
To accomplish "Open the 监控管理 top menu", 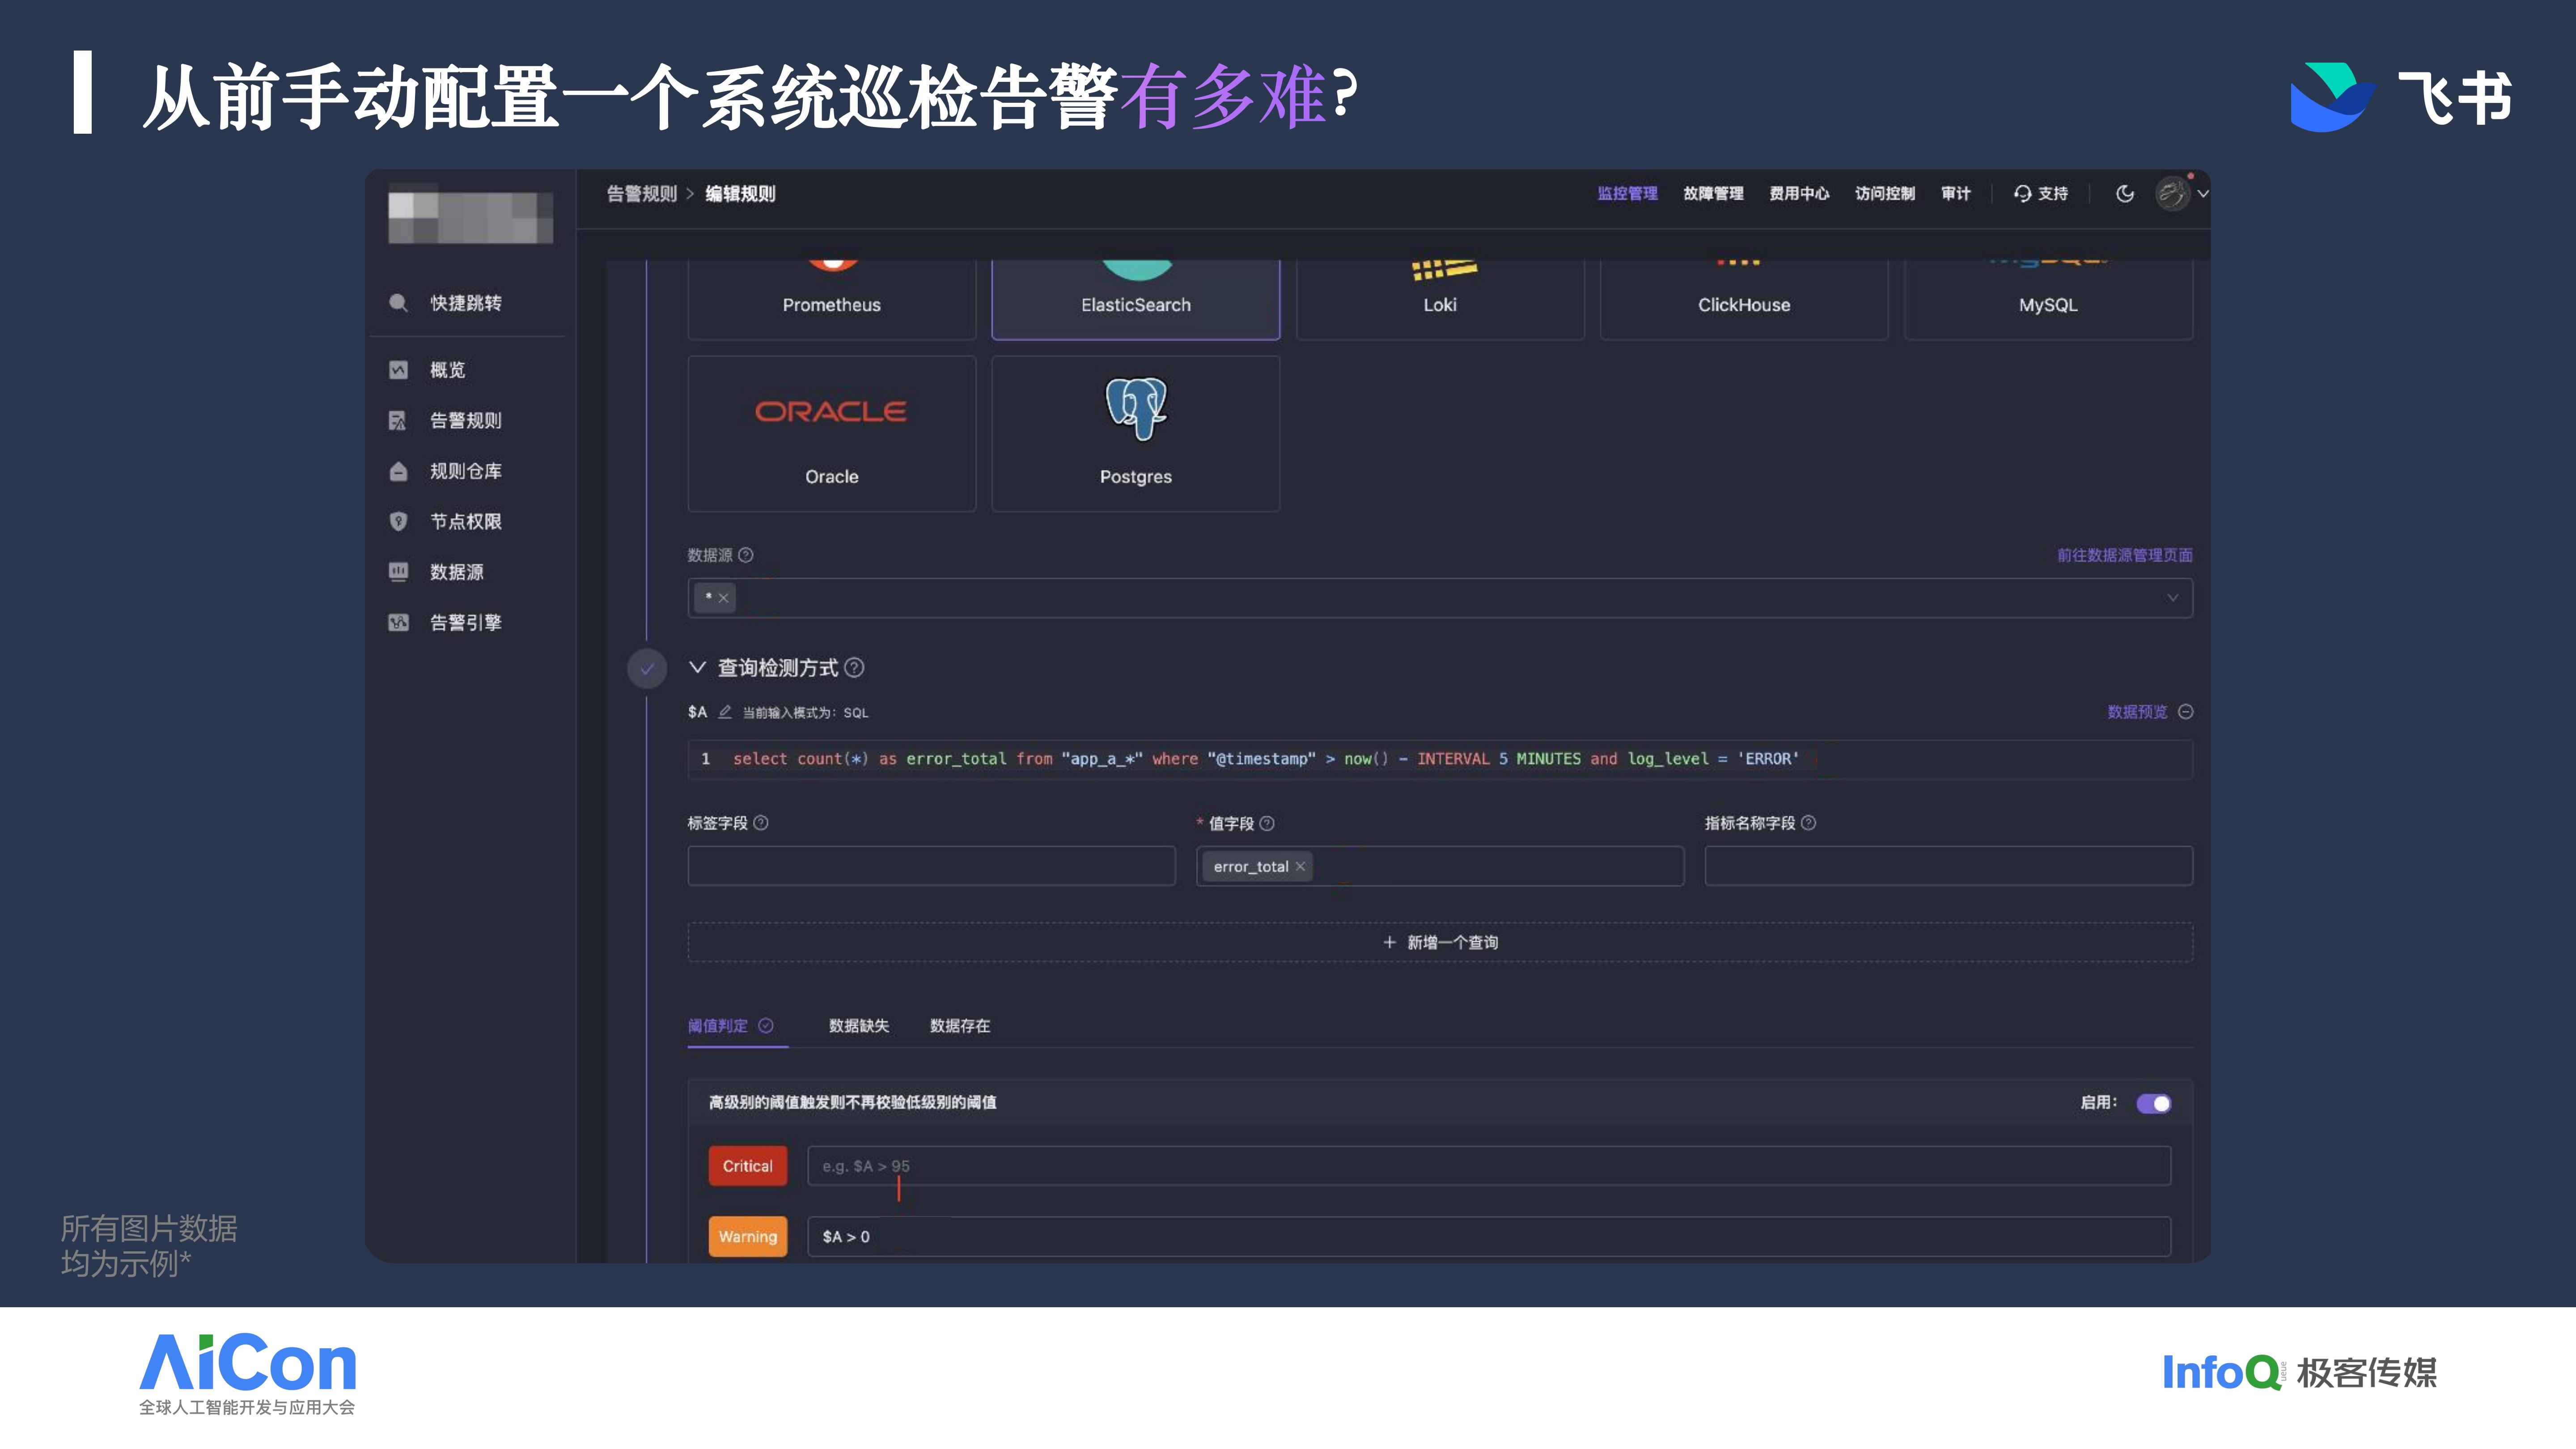I will [1627, 193].
